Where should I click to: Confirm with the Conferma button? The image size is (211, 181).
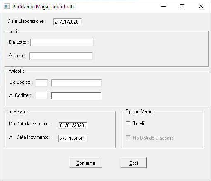coord(86,163)
